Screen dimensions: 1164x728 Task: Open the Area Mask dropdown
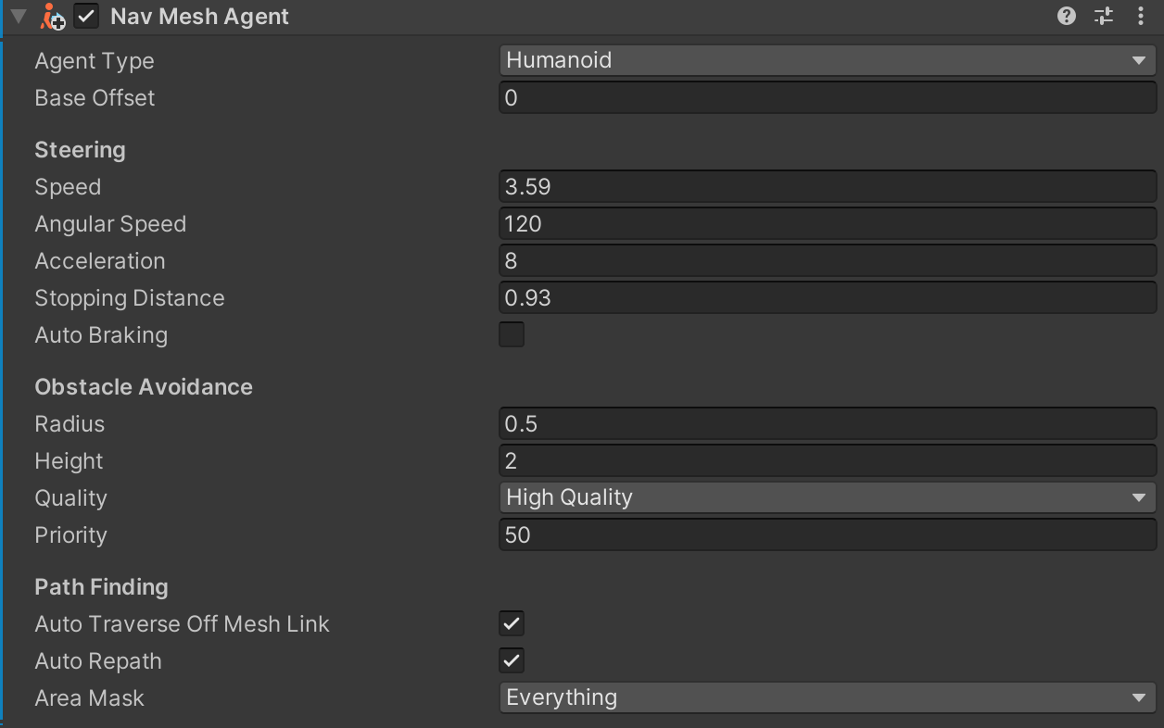coord(828,697)
